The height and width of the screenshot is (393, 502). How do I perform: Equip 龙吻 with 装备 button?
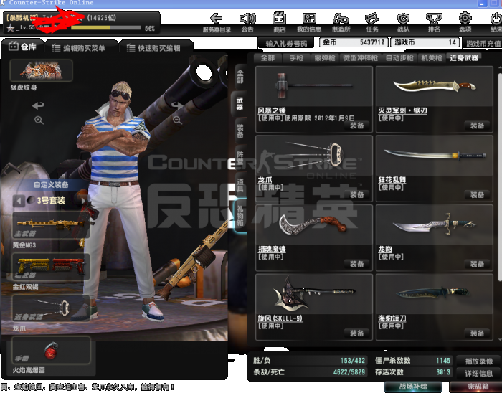(477, 264)
